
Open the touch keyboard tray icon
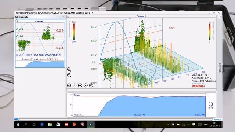199,125
